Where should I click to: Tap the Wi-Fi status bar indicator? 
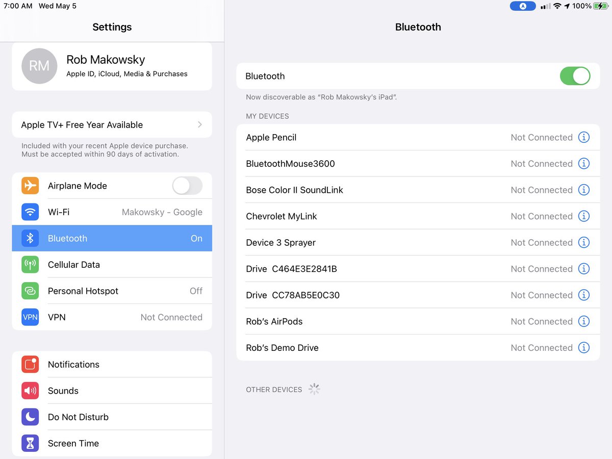click(x=557, y=6)
